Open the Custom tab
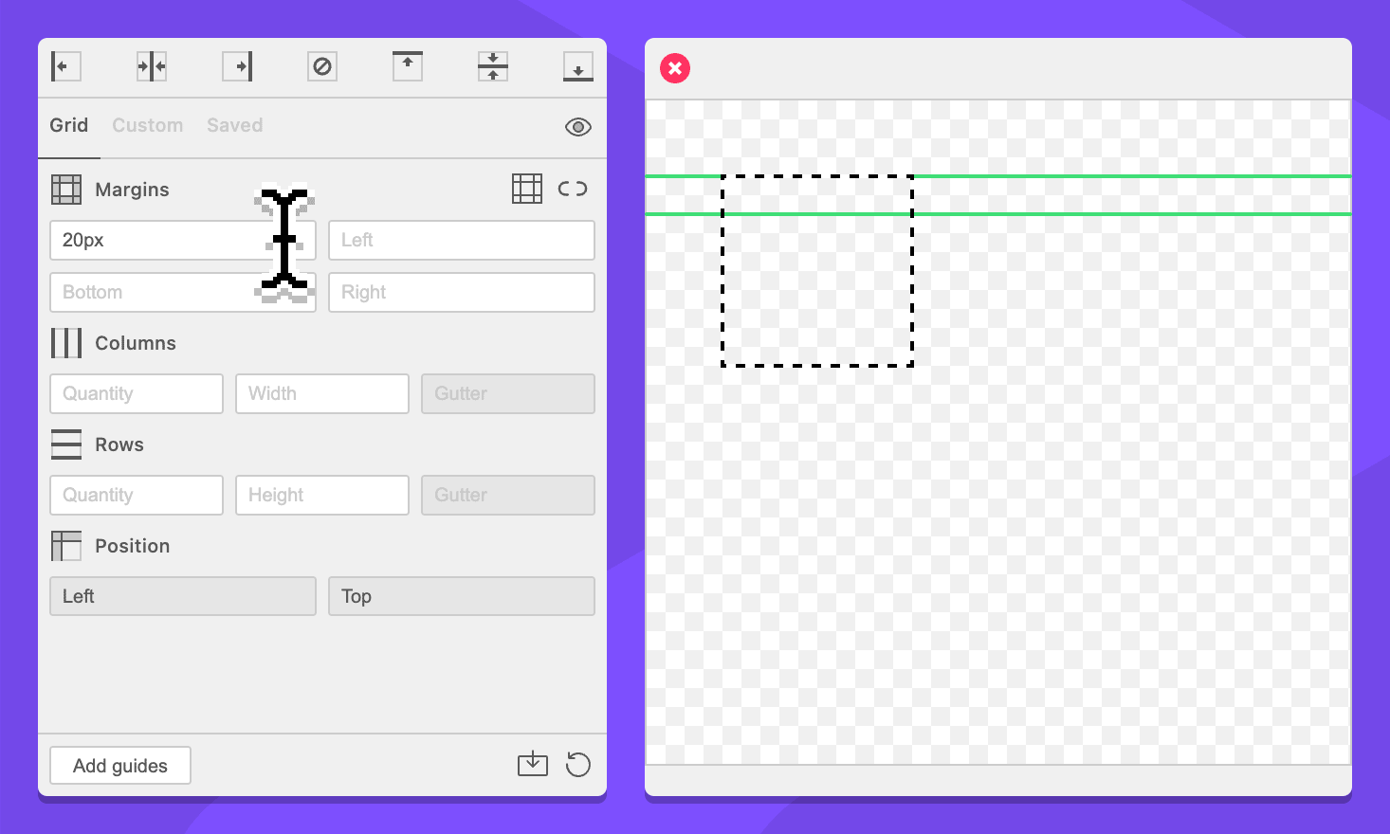Screen dimensions: 1390x834 148,125
